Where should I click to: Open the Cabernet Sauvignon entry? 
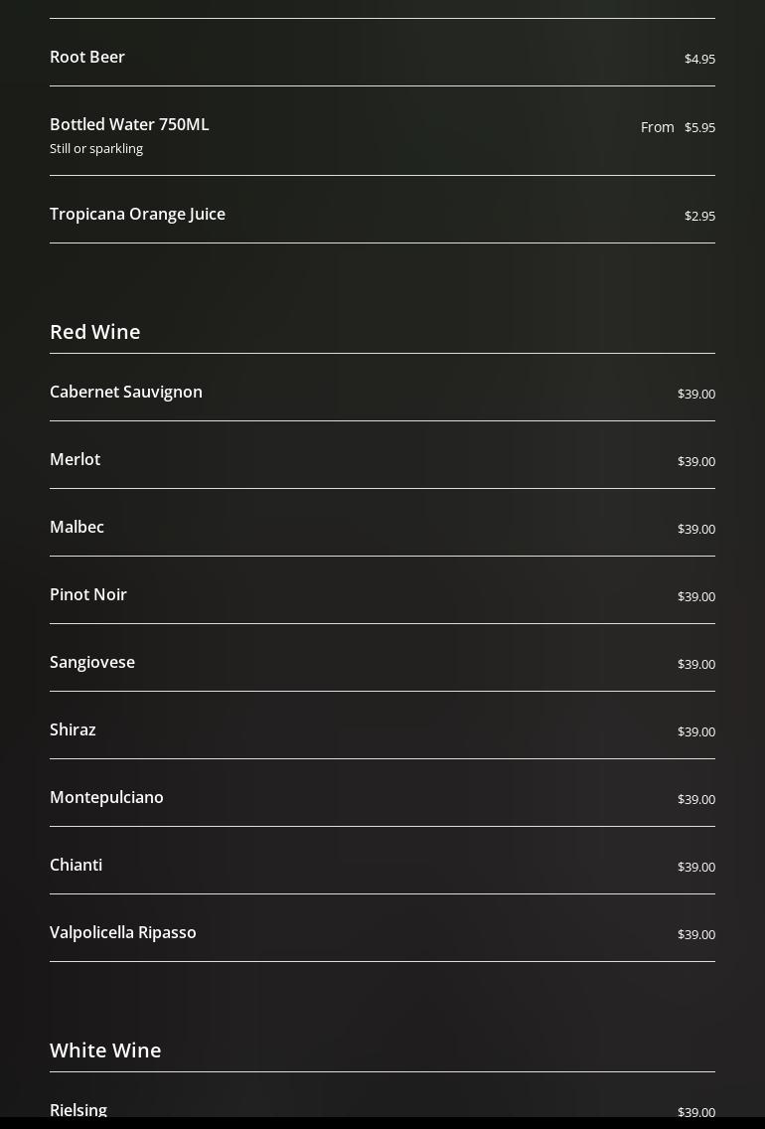click(x=126, y=392)
